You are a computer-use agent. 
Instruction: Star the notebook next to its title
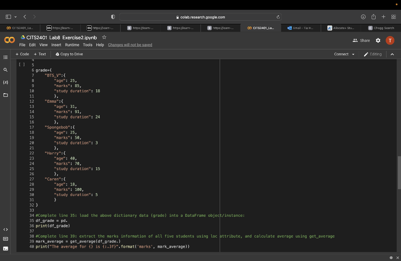point(104,37)
